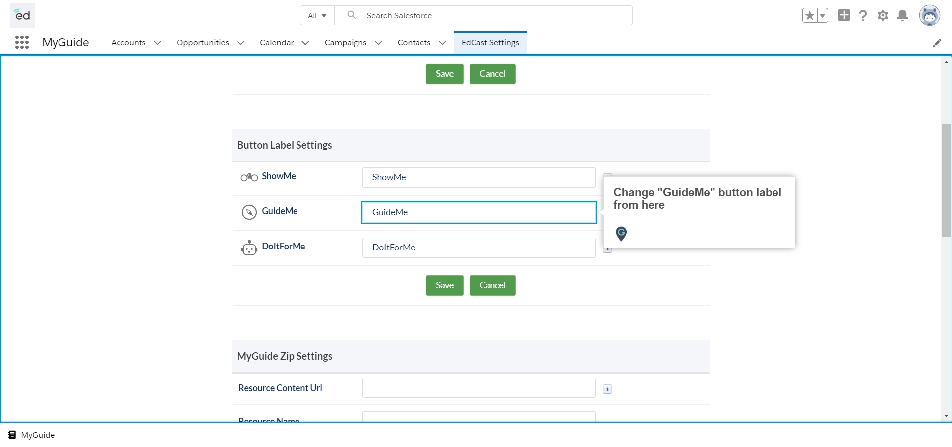Expand the Campaigns tab chevron
The height and width of the screenshot is (447, 952).
(x=379, y=43)
